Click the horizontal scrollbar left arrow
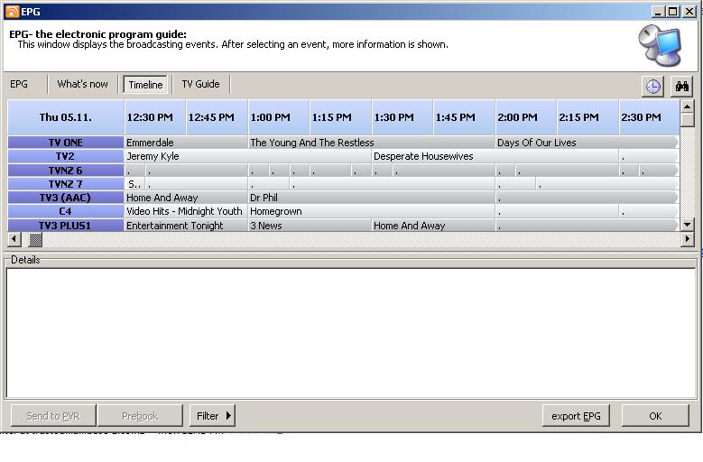Image resolution: width=703 pixels, height=462 pixels. [14, 239]
